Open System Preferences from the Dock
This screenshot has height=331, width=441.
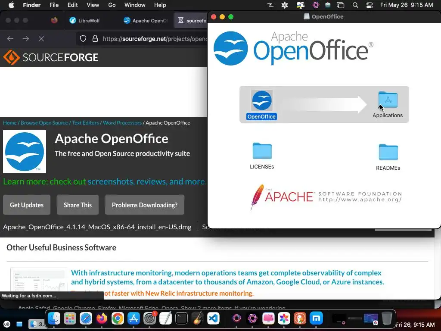pyautogui.click(x=149, y=319)
